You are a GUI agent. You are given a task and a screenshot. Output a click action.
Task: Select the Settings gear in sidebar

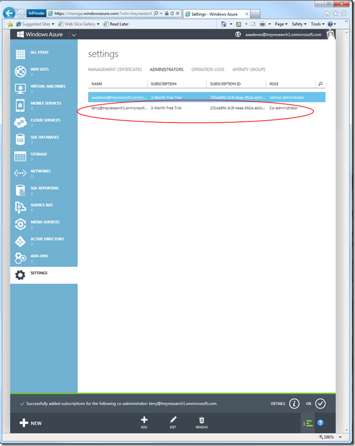pyautogui.click(x=20, y=275)
